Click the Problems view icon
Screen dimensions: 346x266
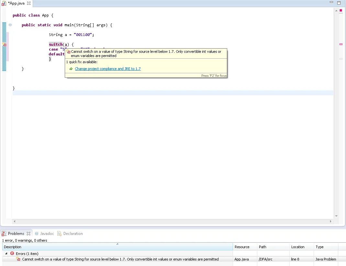click(4, 234)
